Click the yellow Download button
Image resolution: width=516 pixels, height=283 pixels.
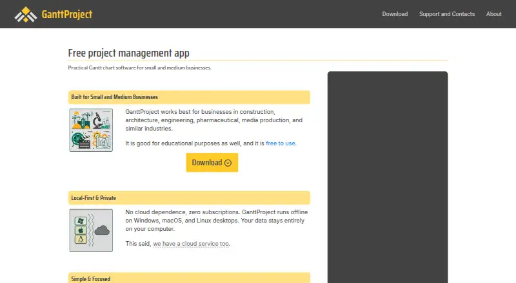(212, 163)
